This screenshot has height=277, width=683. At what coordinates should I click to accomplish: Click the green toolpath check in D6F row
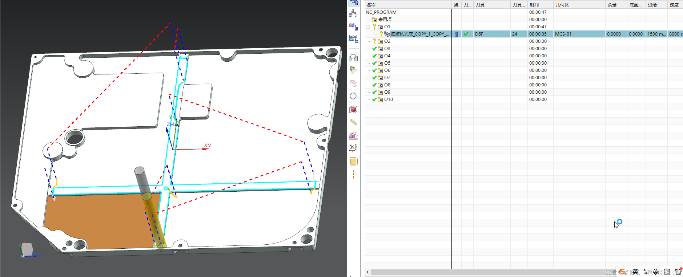[466, 34]
